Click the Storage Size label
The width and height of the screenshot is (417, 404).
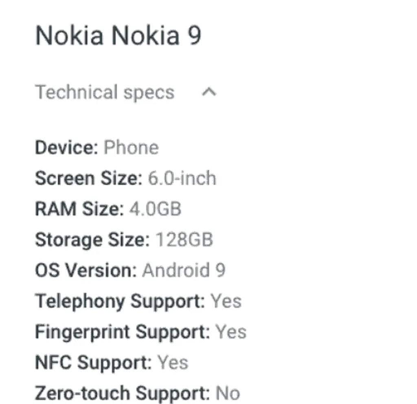tap(92, 240)
